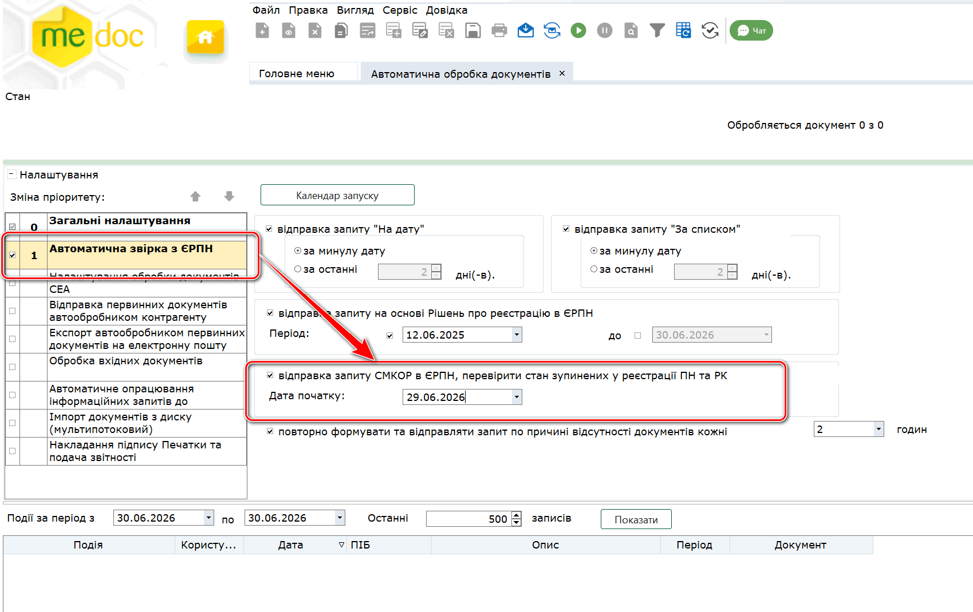The image size is (973, 612).
Task: Open the Сервіс menu
Action: click(x=400, y=10)
